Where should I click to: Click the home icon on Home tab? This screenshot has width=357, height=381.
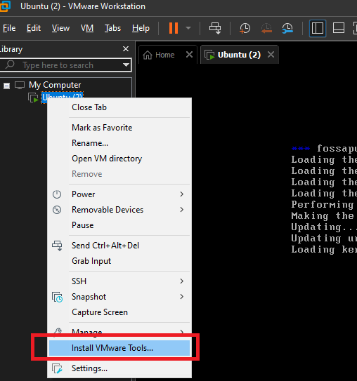[148, 55]
